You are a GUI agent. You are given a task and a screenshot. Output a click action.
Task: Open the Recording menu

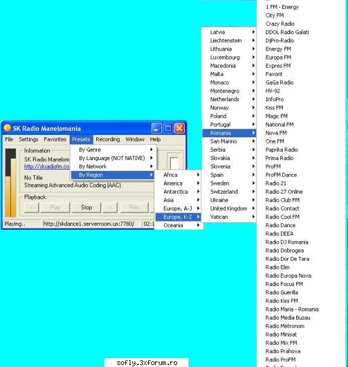point(108,139)
